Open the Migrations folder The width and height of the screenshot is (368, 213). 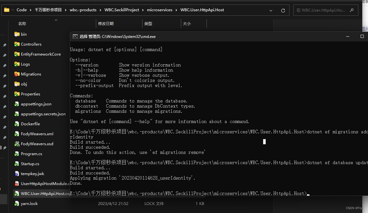[31, 74]
